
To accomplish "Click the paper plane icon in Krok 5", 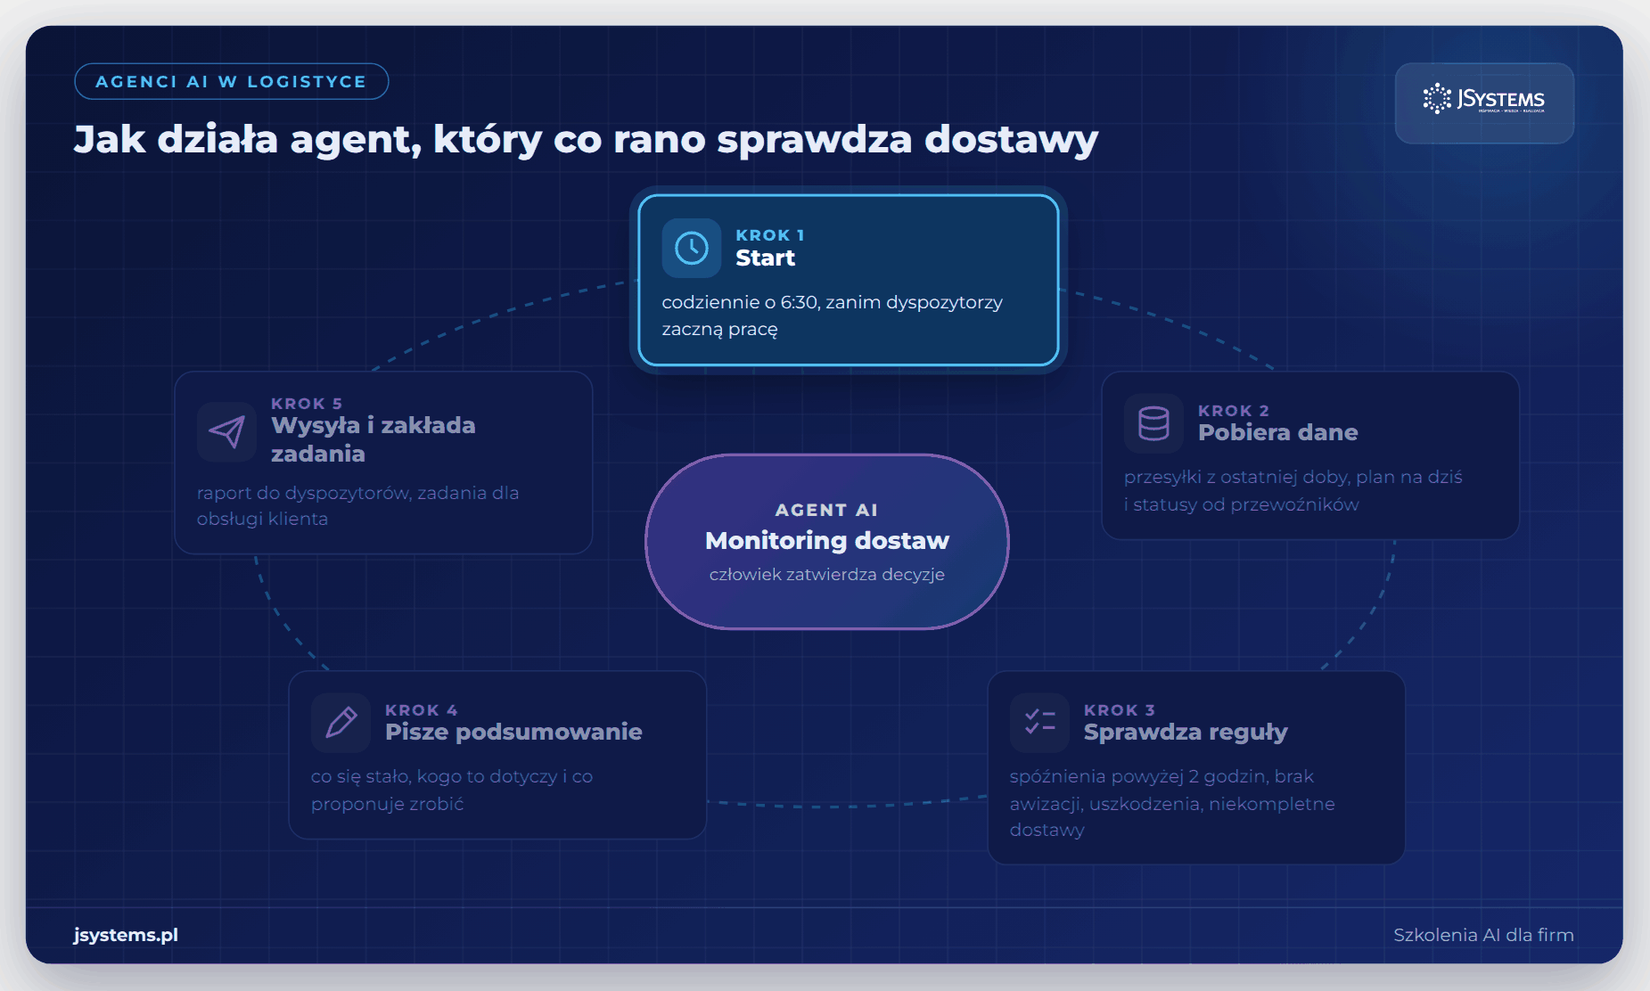I will (226, 431).
